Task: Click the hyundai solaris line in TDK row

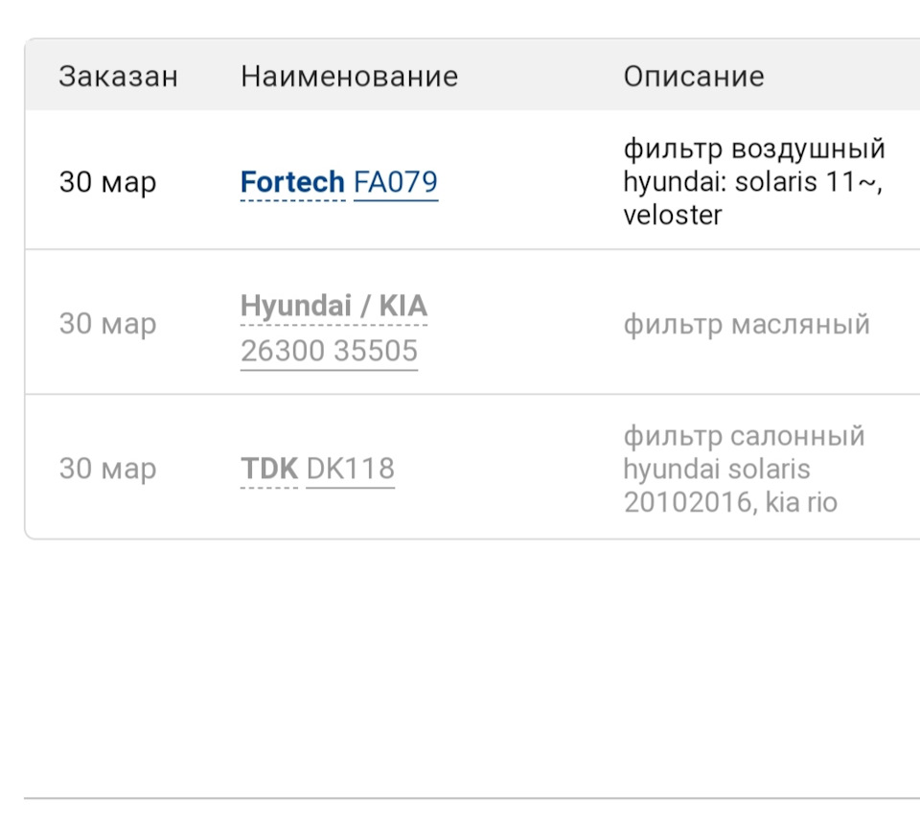Action: click(716, 469)
